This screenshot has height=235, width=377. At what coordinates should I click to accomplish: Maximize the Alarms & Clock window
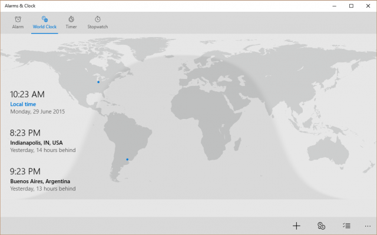pos(351,6)
